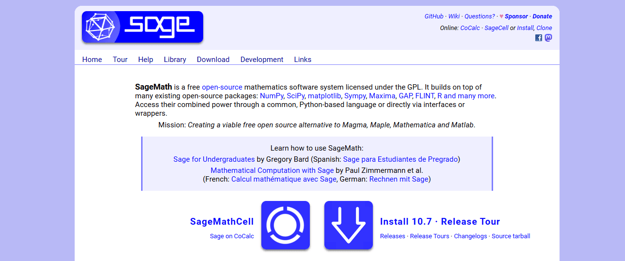Open the Tour menu item
The image size is (625, 261).
click(x=120, y=60)
